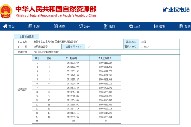Image resolution: width=191 pixels, height=127 pixels.
Task: Click the Ministry of Natural Resources English title
Action: tap(56, 15)
